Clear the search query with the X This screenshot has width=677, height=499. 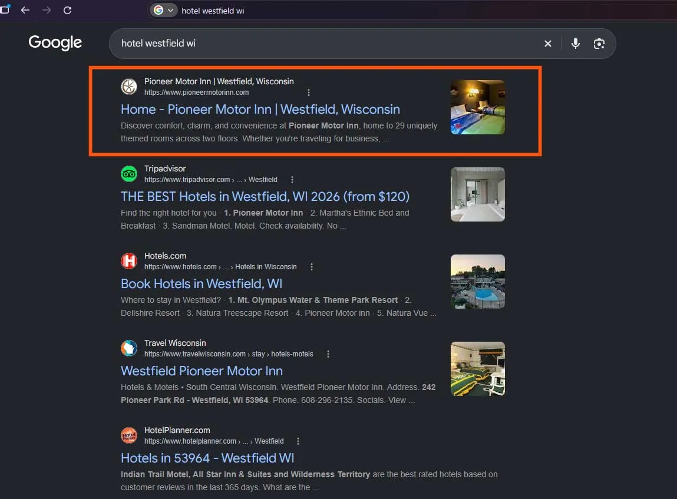[x=548, y=43]
